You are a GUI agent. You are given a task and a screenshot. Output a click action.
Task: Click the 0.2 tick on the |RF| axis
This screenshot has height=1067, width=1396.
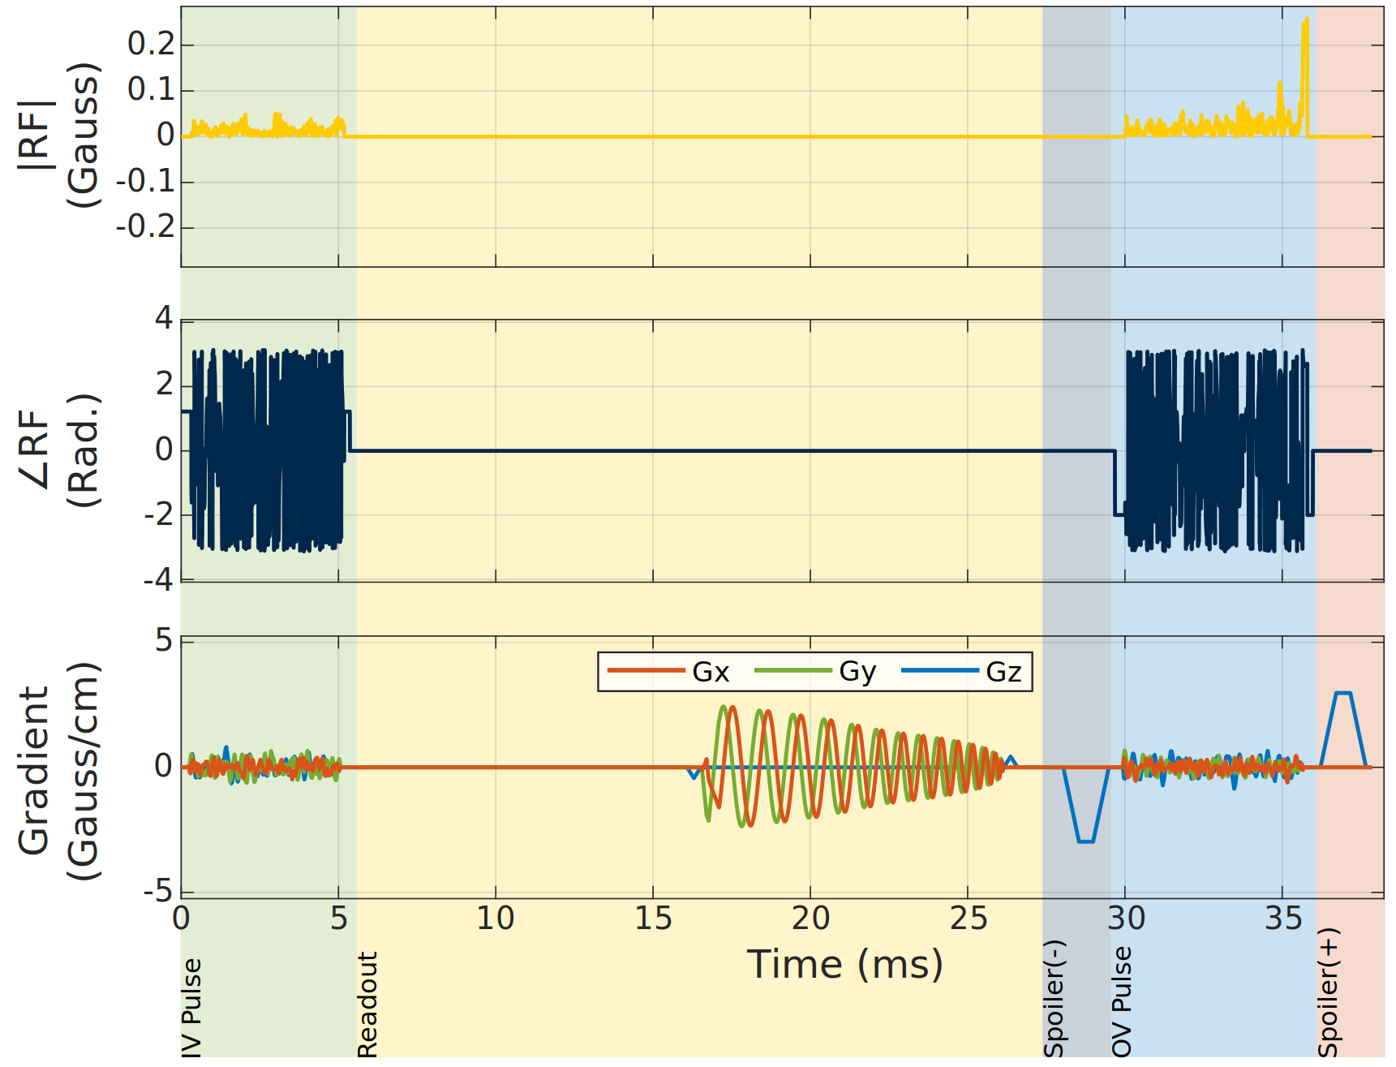151,44
